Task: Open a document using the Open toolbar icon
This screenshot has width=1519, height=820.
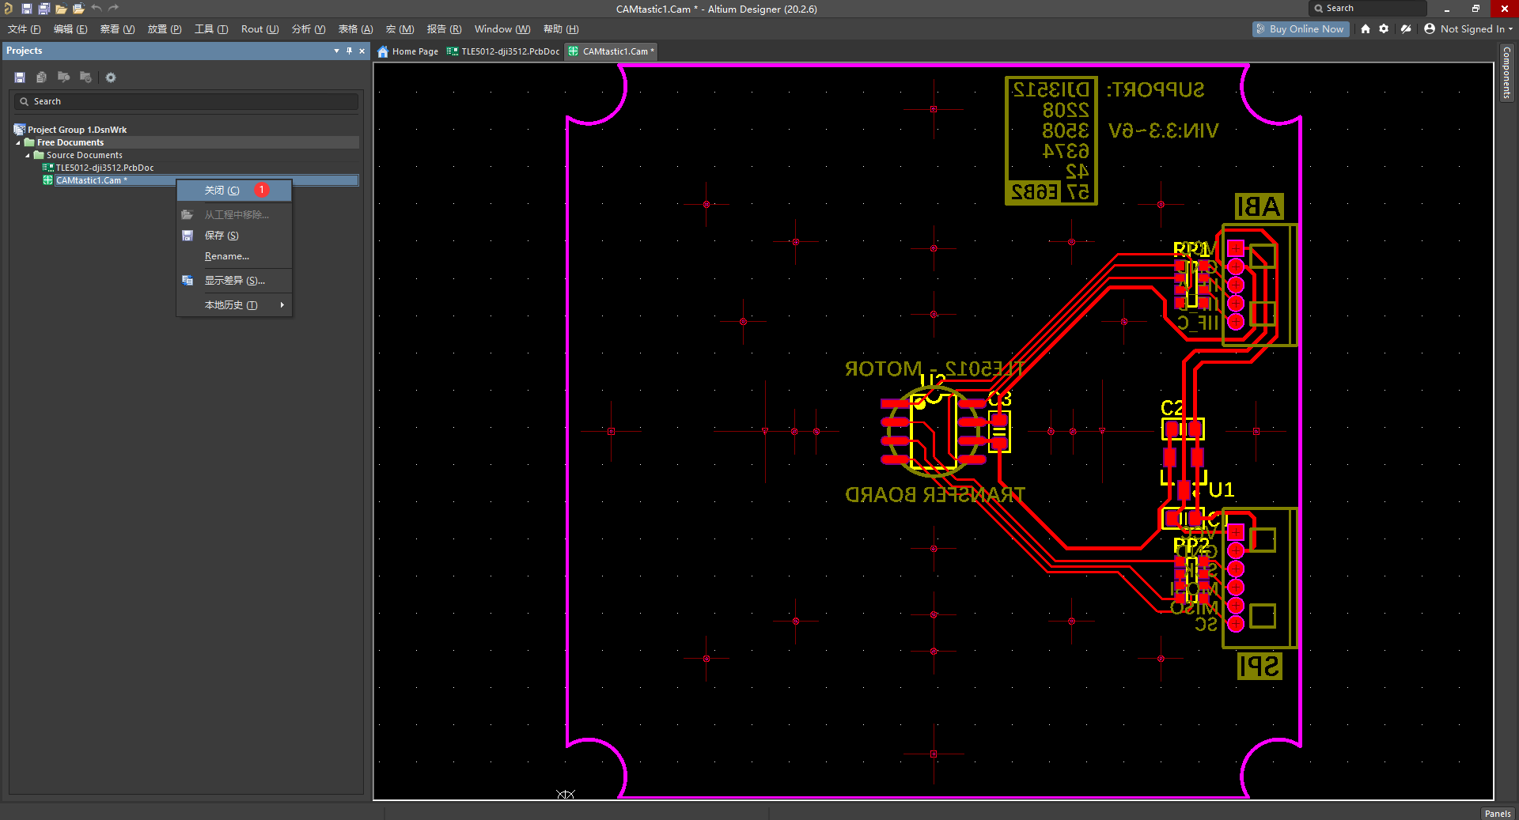Action: tap(60, 9)
